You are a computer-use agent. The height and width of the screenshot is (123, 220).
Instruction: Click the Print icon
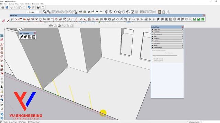click(38, 7)
